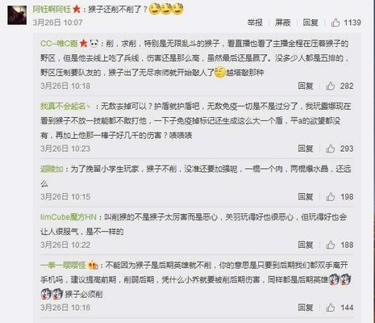375x323 pixels.
Task: Click 回复 on the top comment
Action: click(x=310, y=23)
